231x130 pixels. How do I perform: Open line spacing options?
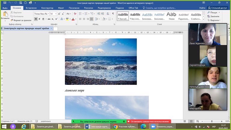tap(97, 19)
